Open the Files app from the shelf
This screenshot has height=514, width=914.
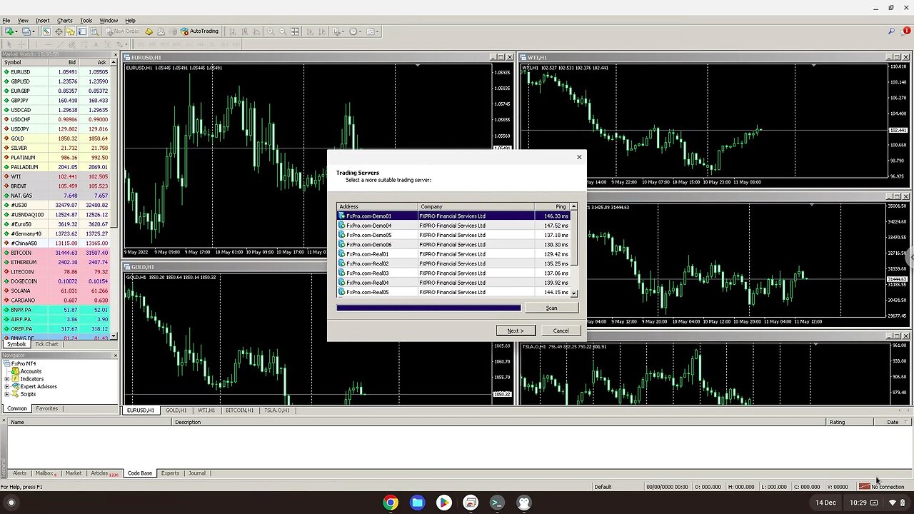pos(417,503)
